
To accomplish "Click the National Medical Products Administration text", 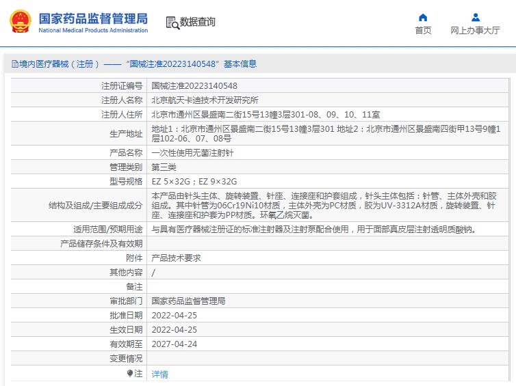I will (93, 30).
